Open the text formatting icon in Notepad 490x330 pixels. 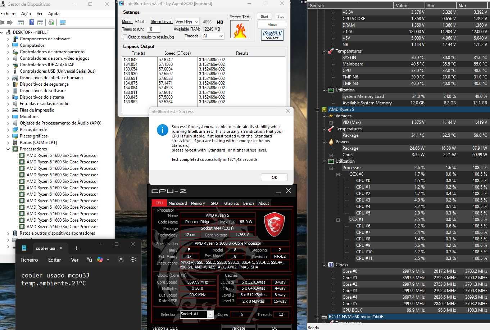[89, 259]
